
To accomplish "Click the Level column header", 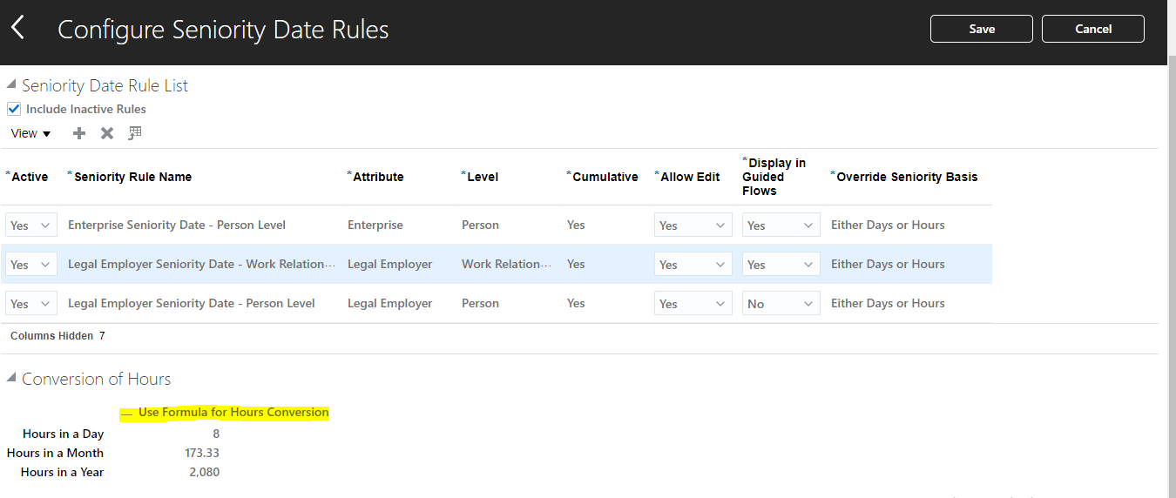I will coord(483,177).
